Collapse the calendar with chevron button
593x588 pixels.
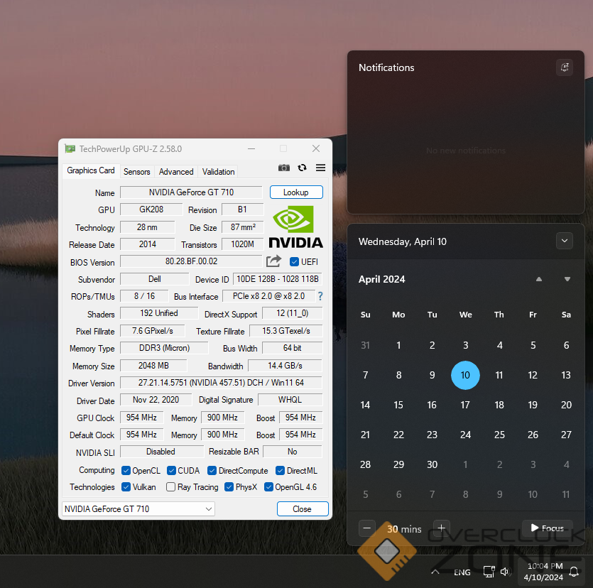565,241
